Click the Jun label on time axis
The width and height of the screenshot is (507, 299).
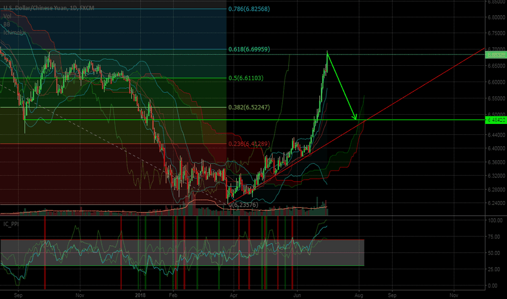pos(297,295)
